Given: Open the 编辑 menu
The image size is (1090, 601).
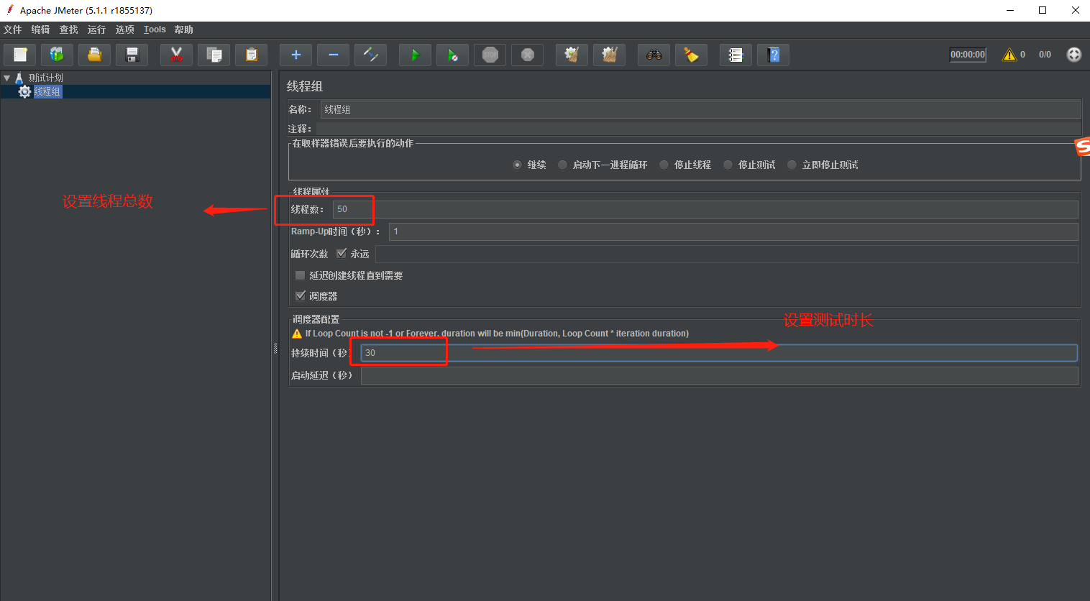Looking at the screenshot, I should tap(41, 29).
